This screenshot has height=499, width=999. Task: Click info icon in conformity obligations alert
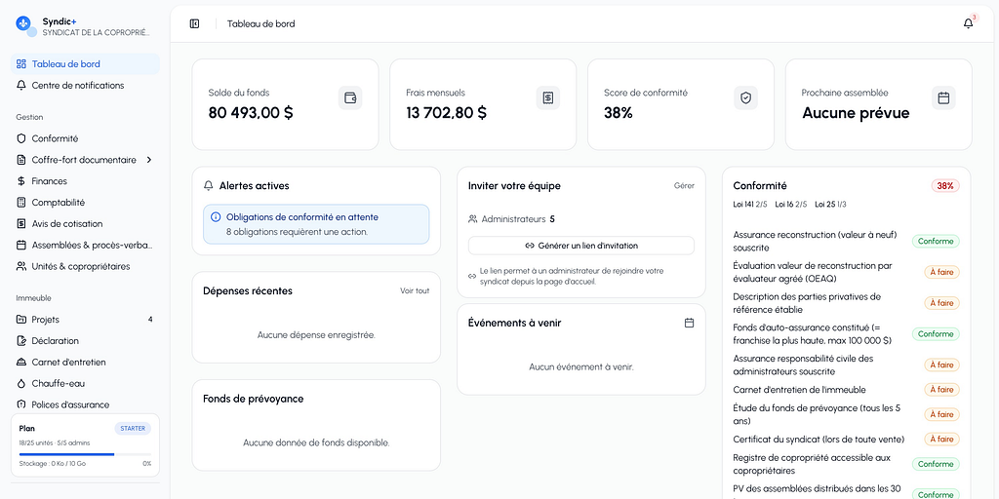[x=216, y=217]
